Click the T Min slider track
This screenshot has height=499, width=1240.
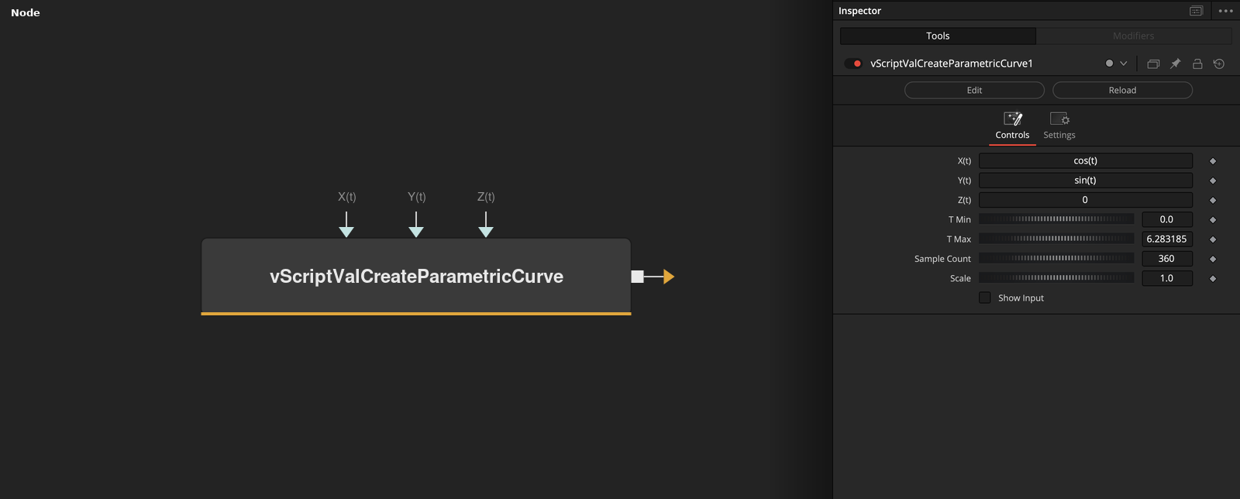click(x=1056, y=219)
